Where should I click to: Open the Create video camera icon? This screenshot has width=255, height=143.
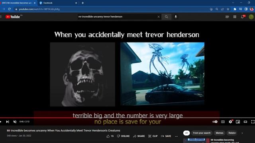point(227,17)
